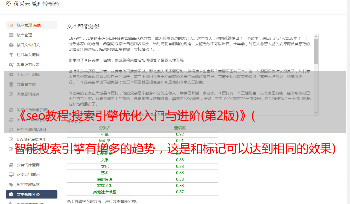Click the line starting 财主抢了李莲英家一亩地
This screenshot has height=204, width=350.
[x=126, y=60]
